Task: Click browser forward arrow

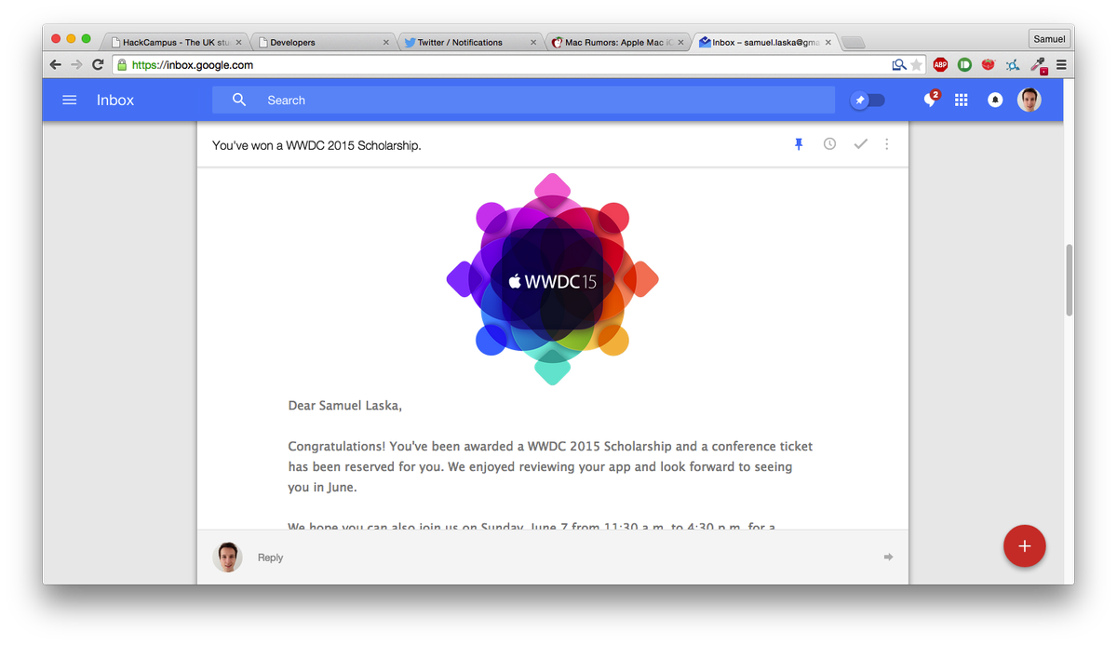Action: [x=76, y=65]
